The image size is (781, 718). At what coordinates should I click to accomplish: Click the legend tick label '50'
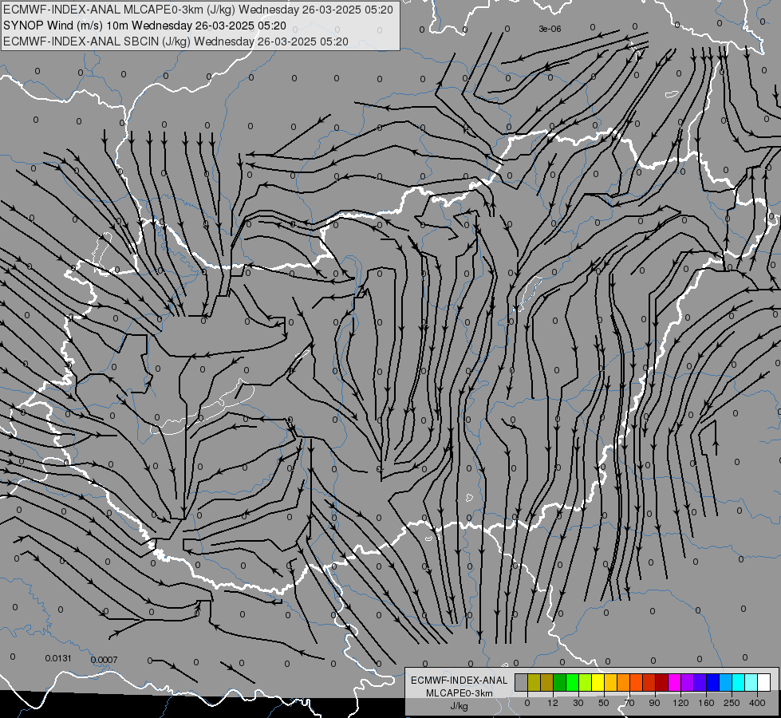604,703
